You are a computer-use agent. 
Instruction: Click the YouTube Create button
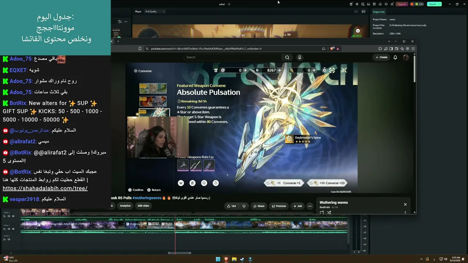pyautogui.click(x=381, y=57)
